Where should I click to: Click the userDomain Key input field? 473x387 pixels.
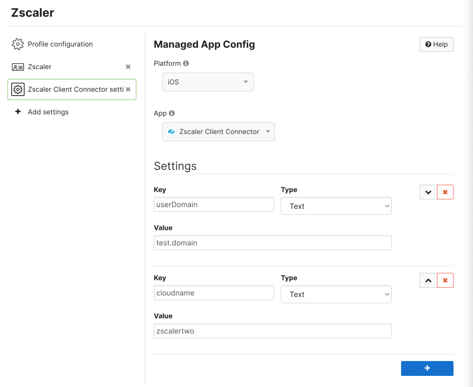pyautogui.click(x=214, y=205)
